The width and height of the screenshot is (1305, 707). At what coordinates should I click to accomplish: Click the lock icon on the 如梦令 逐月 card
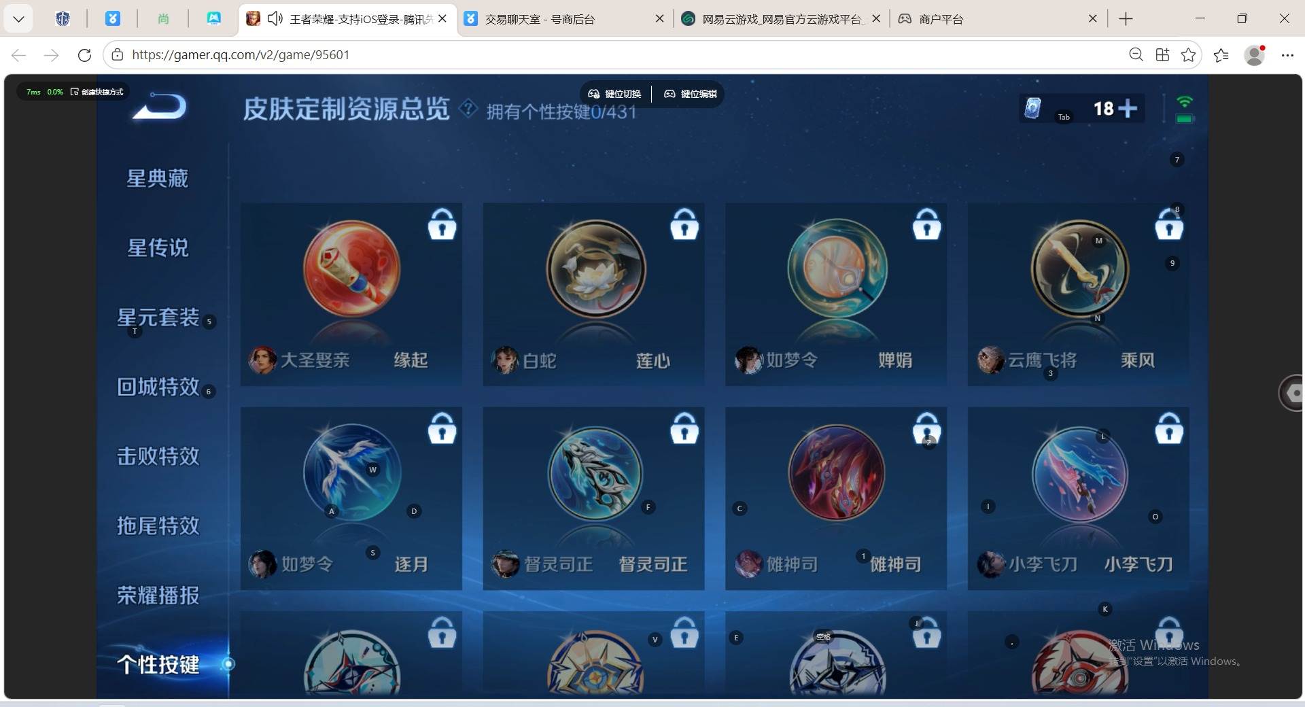442,428
